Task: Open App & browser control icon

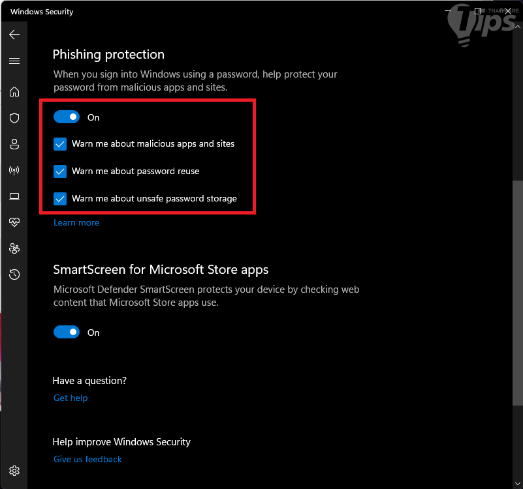Action: click(14, 196)
